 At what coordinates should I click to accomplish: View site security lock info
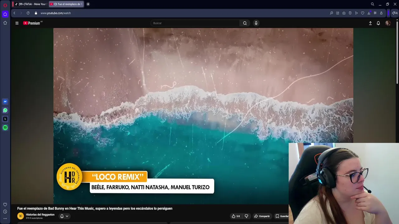pyautogui.click(x=36, y=13)
